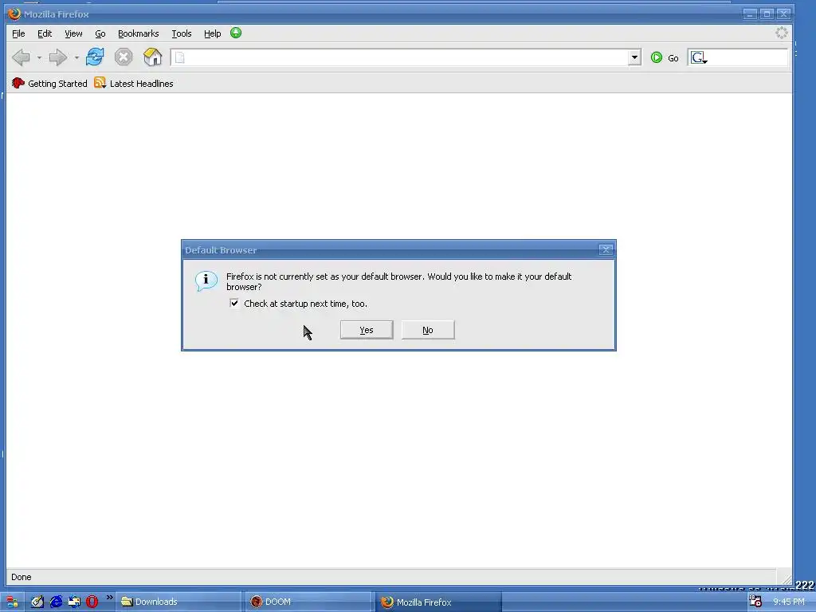This screenshot has width=816, height=612.
Task: Open the View menu
Action: click(73, 33)
